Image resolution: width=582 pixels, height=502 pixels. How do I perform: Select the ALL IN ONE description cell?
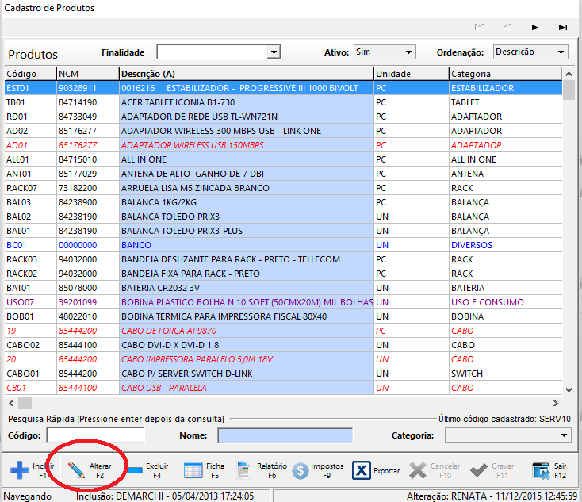point(247,159)
